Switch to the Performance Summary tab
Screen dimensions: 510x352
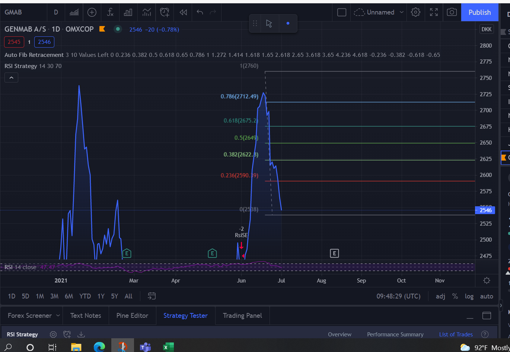point(395,335)
